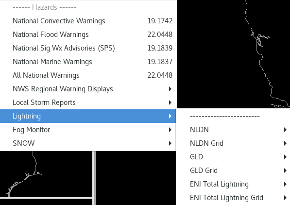
Task: Open the NLDN lightning submenu
Action: point(233,130)
